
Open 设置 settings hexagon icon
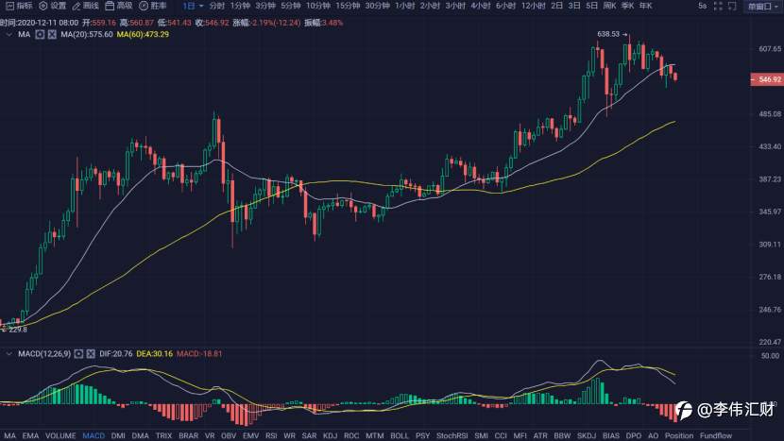(43, 6)
